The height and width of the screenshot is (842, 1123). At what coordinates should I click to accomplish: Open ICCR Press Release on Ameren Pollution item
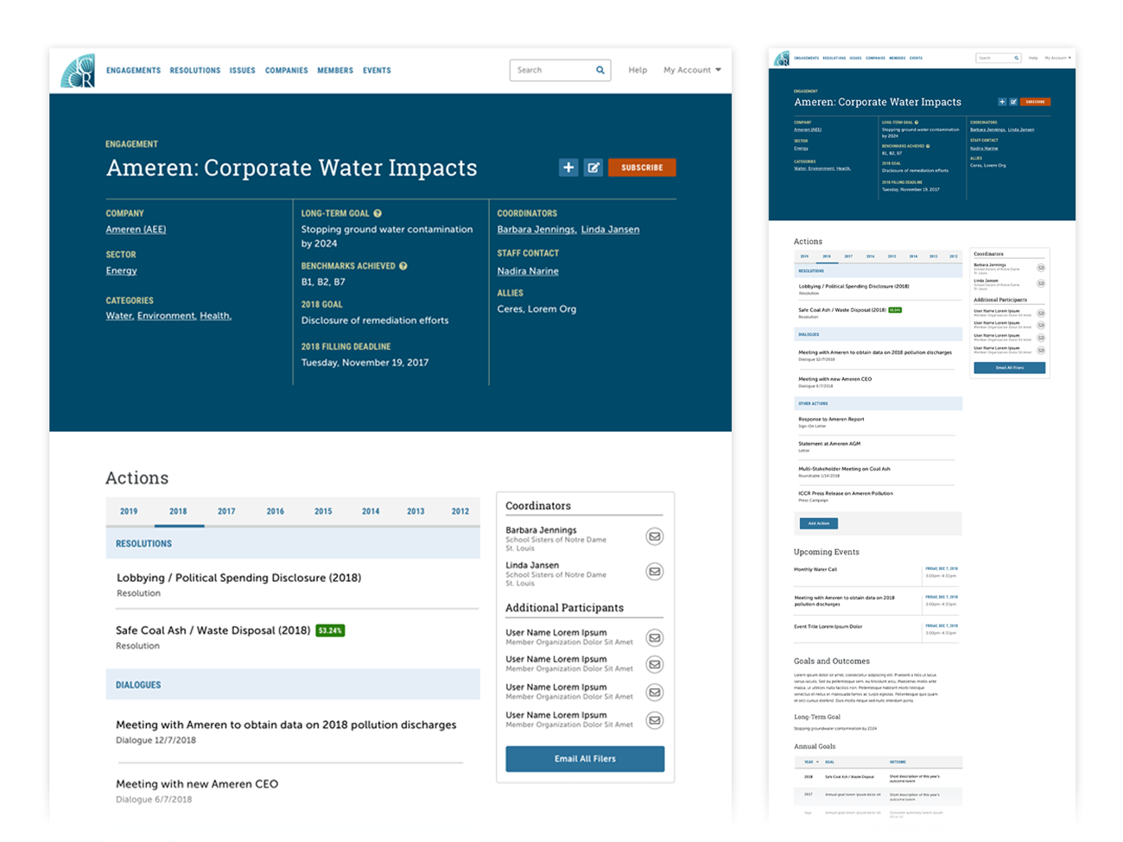tap(846, 493)
